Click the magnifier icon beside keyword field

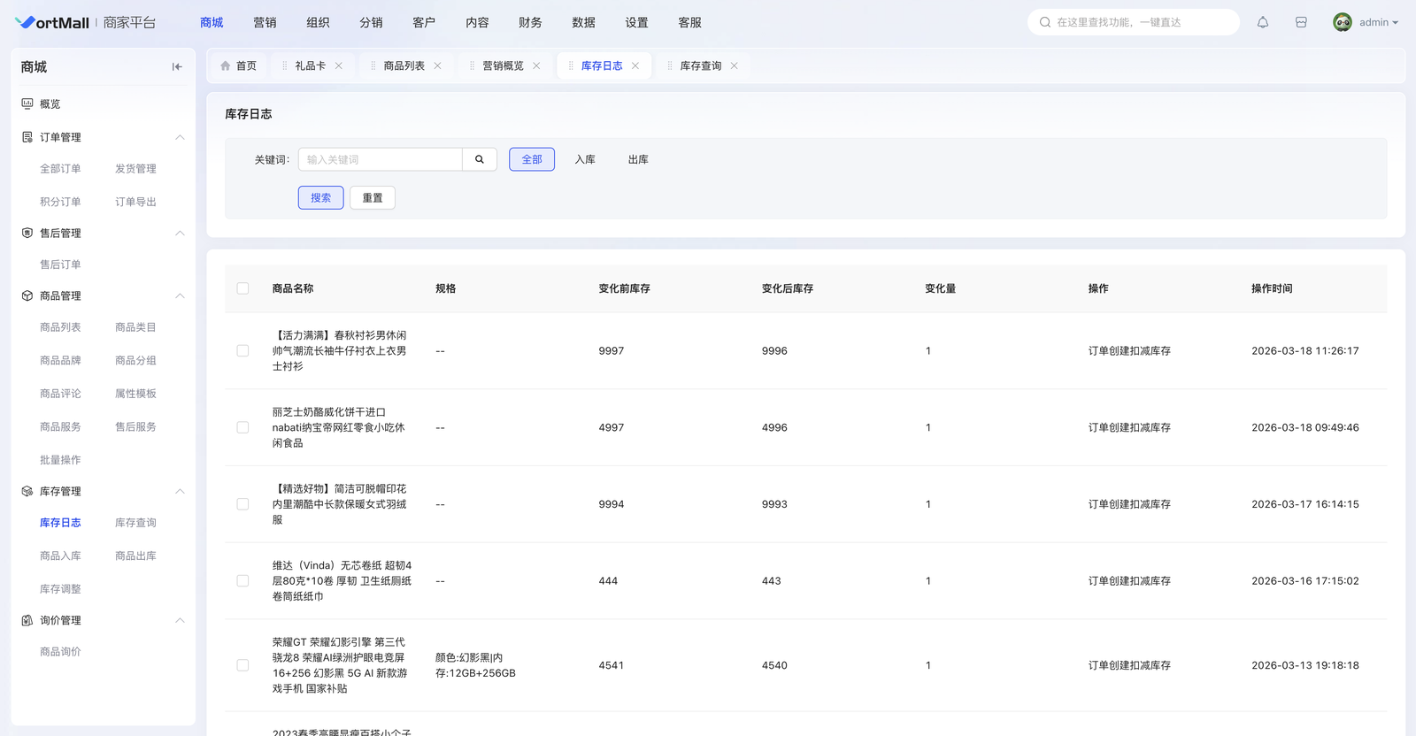coord(480,159)
